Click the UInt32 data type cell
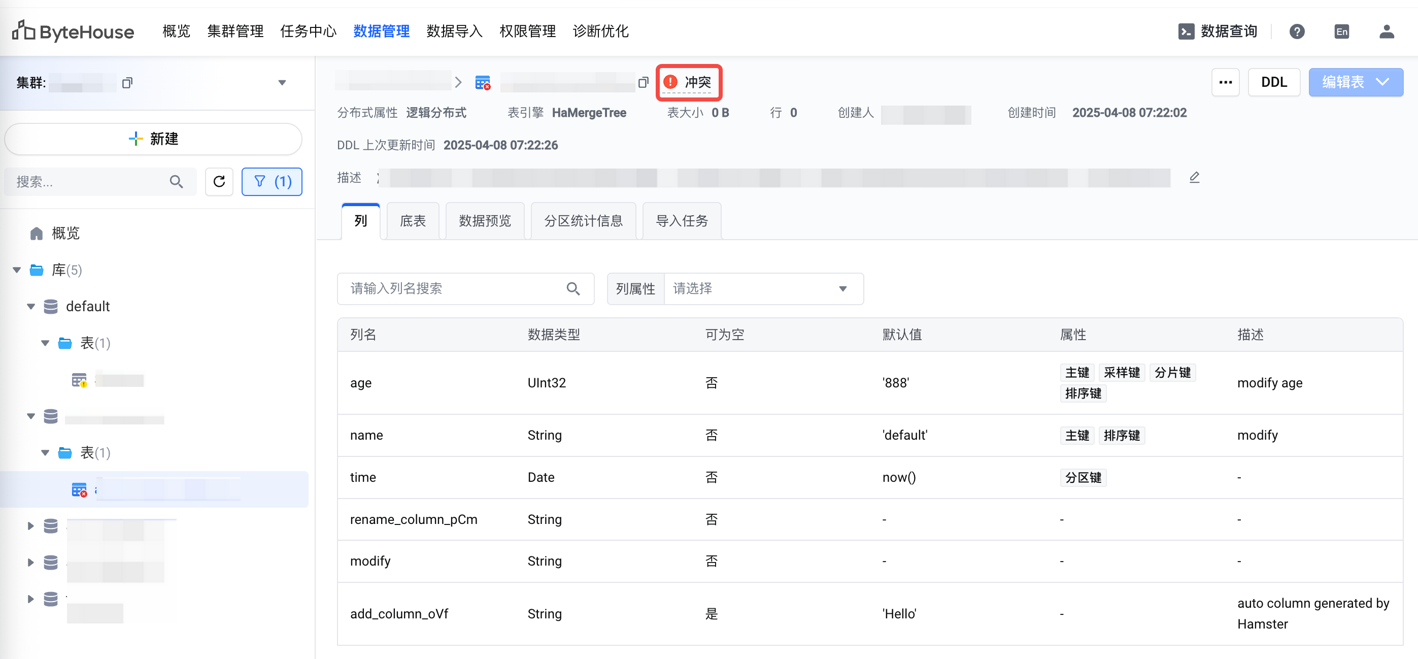This screenshot has width=1418, height=659. [x=547, y=383]
